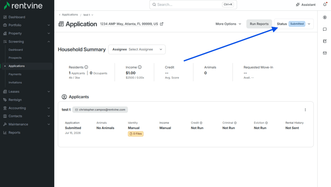Open property address external link icon
Image resolution: width=331 pixels, height=187 pixels.
[162, 24]
